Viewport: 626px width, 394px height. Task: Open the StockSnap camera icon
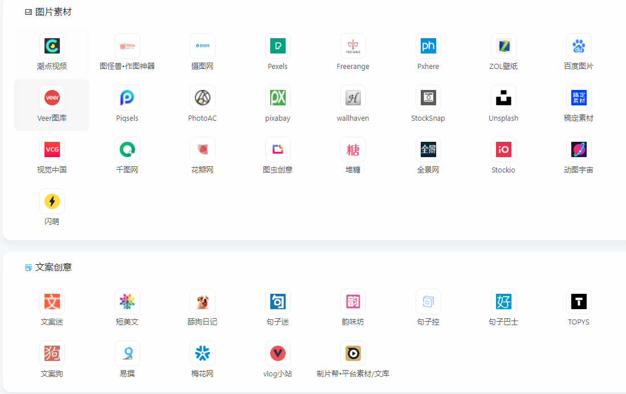coord(428,98)
